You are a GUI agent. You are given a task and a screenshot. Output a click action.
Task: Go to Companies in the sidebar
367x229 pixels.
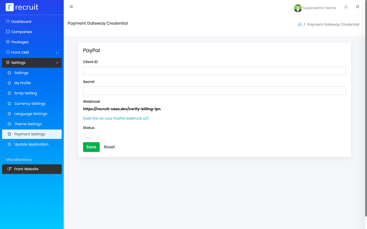coord(22,32)
